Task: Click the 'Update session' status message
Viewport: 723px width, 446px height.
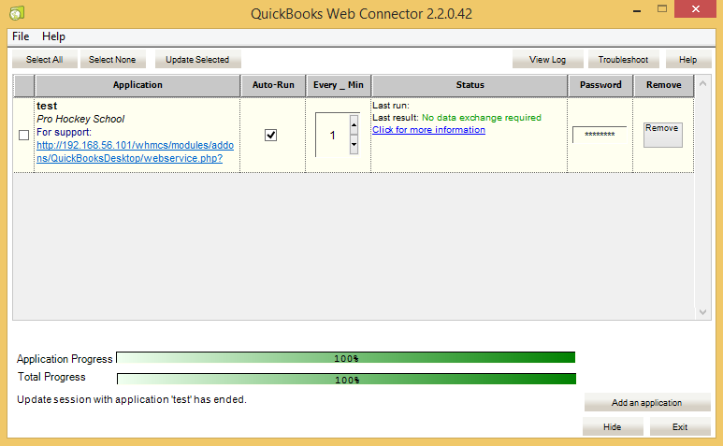Action: [132, 399]
